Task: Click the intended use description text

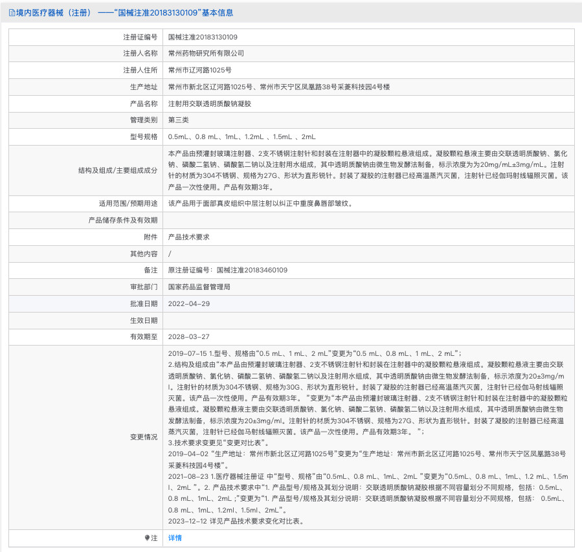Action: point(260,203)
